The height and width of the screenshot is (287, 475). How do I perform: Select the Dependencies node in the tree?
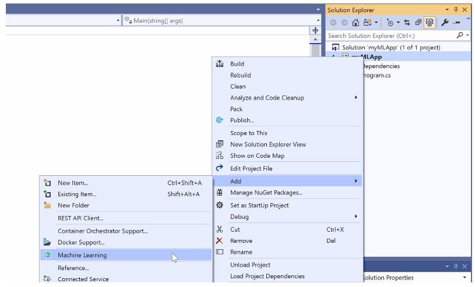[x=381, y=66]
